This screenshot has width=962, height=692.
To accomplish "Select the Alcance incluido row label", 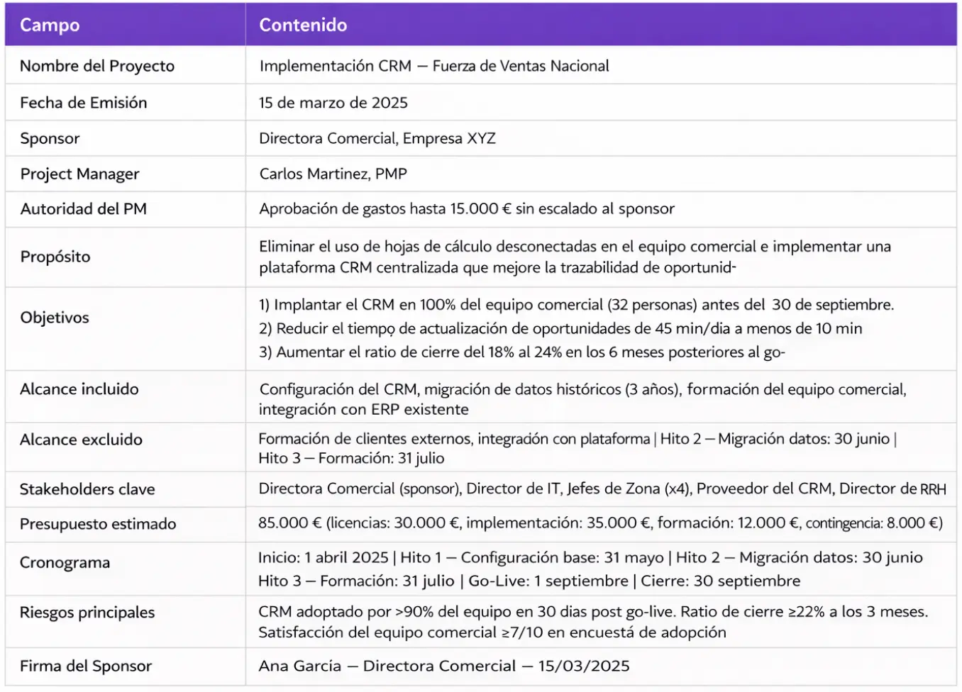I will click(x=81, y=389).
